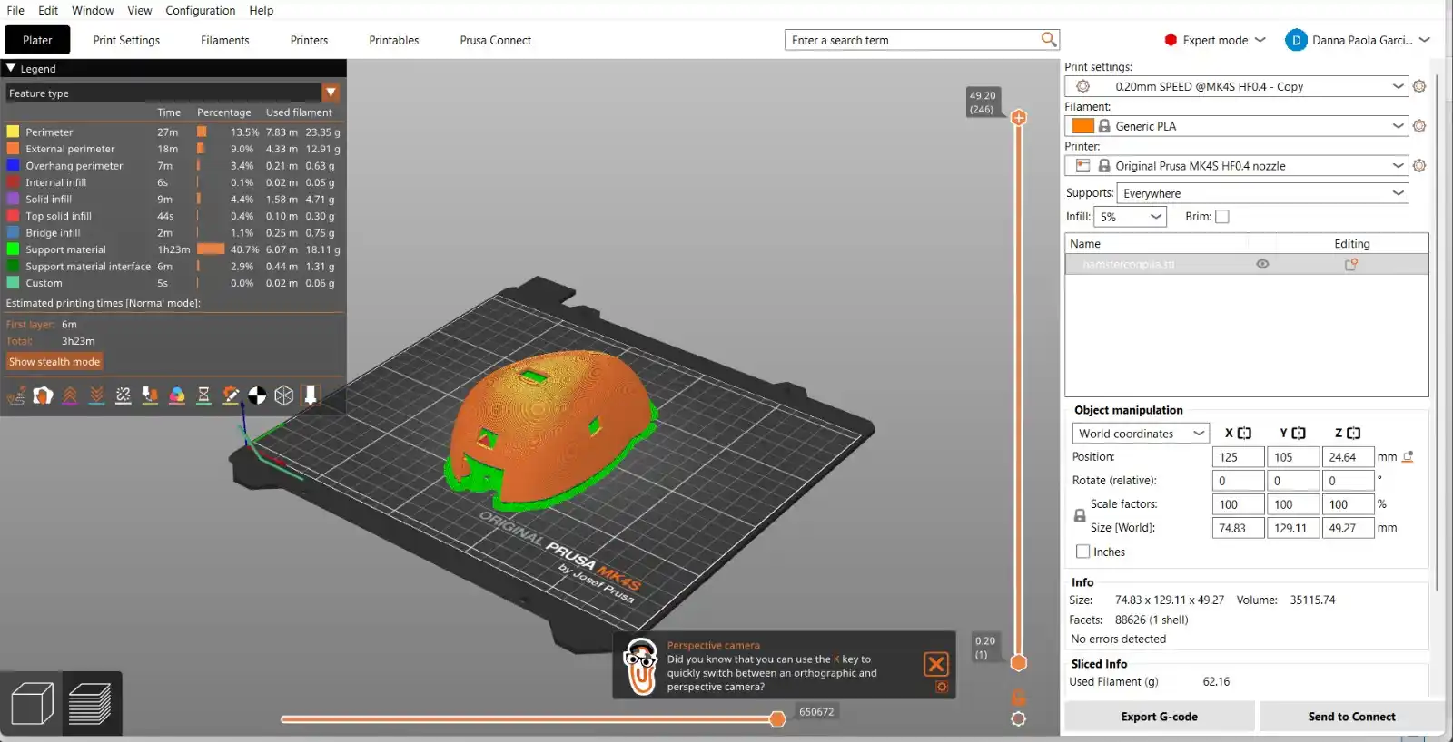1453x742 pixels.
Task: Toggle Retractions icon with upward chevrons
Action: tap(70, 395)
